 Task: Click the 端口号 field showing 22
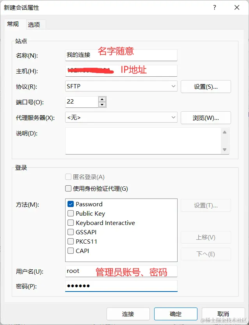82,102
